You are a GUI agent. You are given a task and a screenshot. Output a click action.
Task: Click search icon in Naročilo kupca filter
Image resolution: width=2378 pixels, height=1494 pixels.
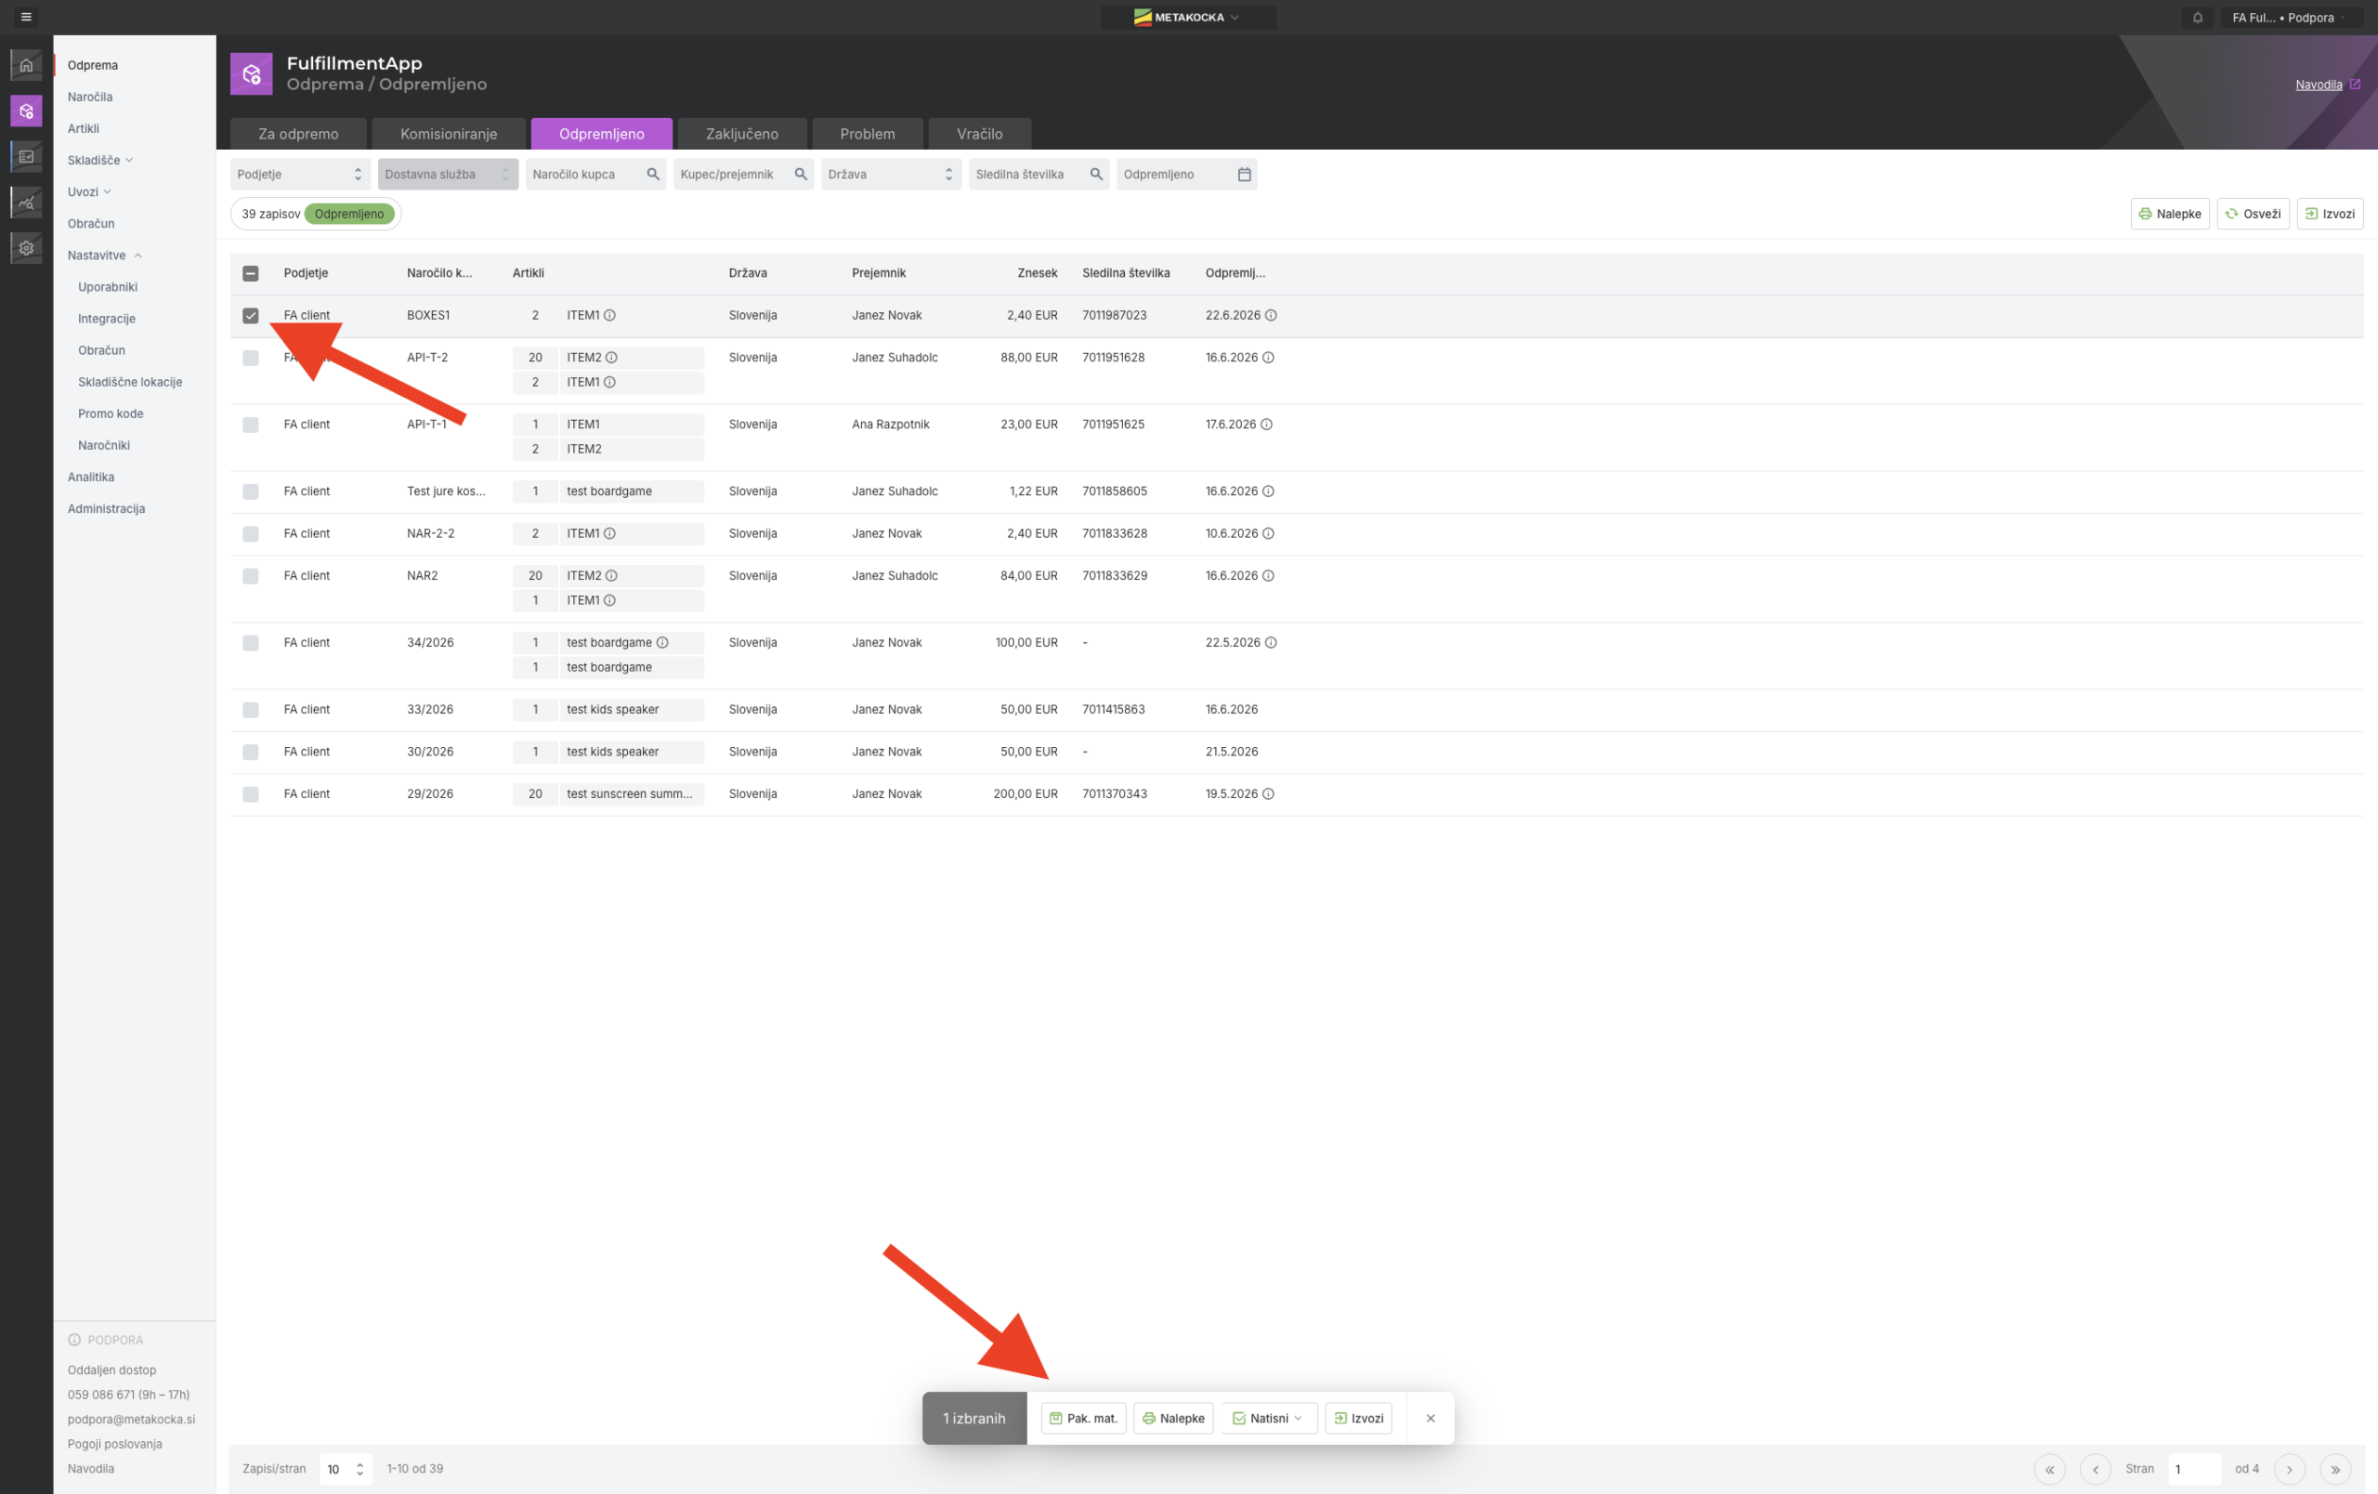point(653,174)
